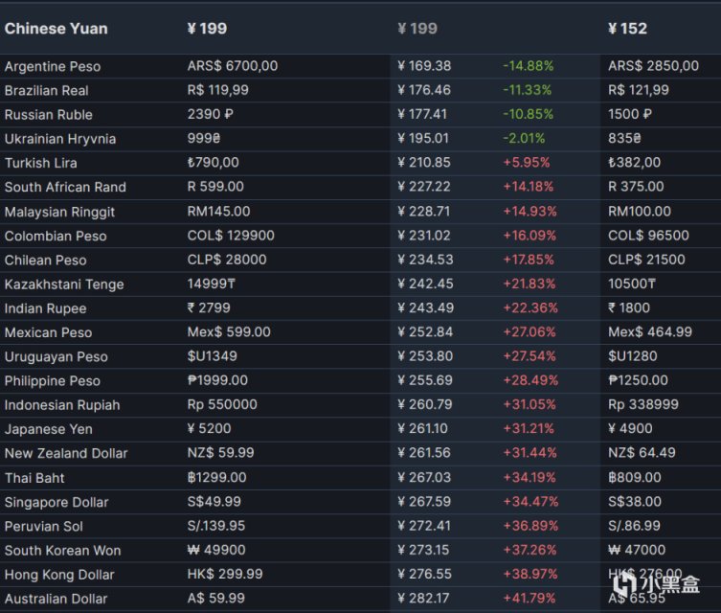Click price Rp 550000

(x=222, y=404)
